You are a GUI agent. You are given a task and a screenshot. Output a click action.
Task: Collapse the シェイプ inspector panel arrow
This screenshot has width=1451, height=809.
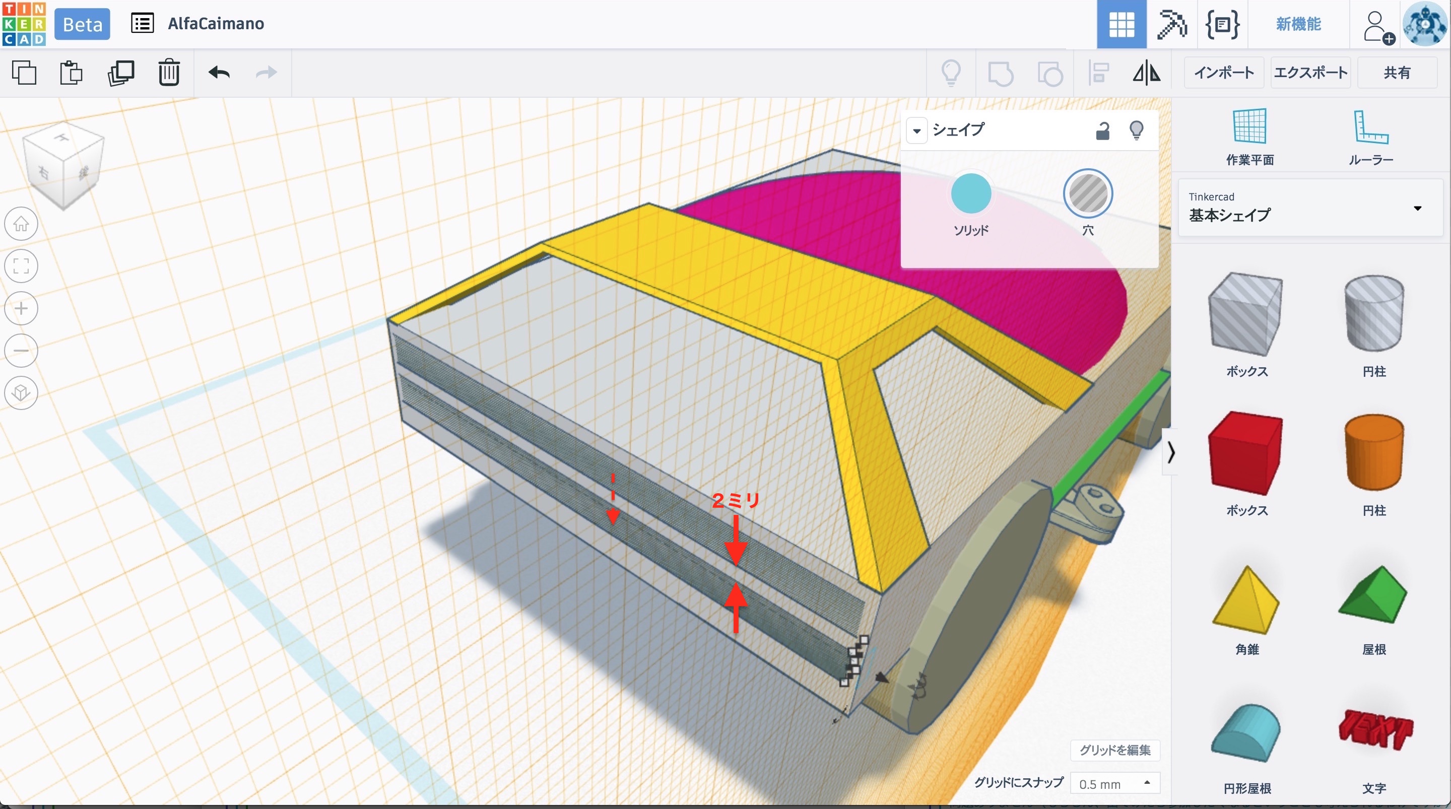[x=916, y=130]
